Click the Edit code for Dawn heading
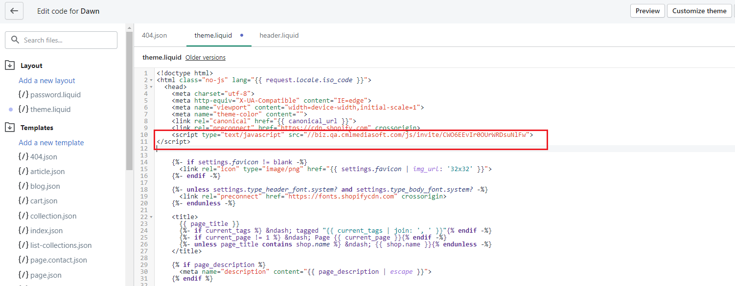This screenshot has width=735, height=286. tap(68, 11)
